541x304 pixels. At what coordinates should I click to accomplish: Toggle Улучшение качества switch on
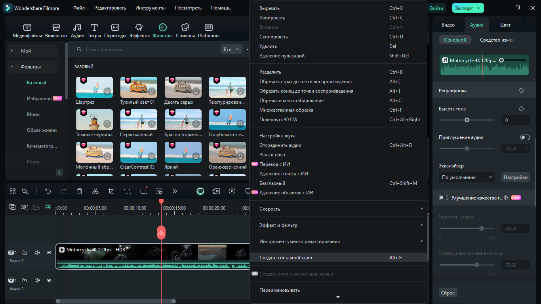[x=443, y=198]
